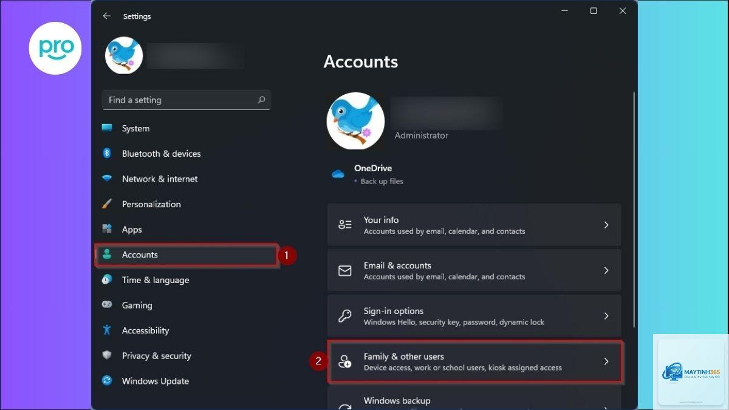Open Personalization settings
Screen dimensions: 729x410
click(185, 204)
